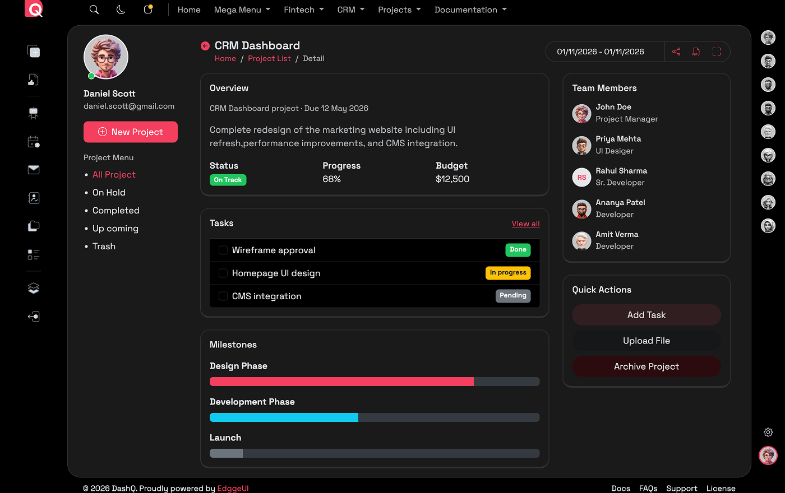This screenshot has height=493, width=785.
Task: Tick the Homepage UI design checkbox
Action: 223,273
